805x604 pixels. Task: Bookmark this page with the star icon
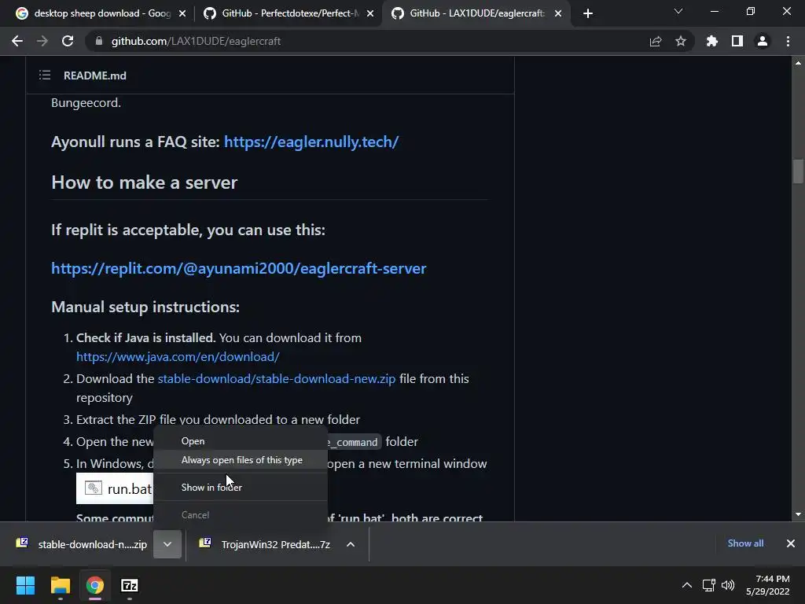coord(681,41)
